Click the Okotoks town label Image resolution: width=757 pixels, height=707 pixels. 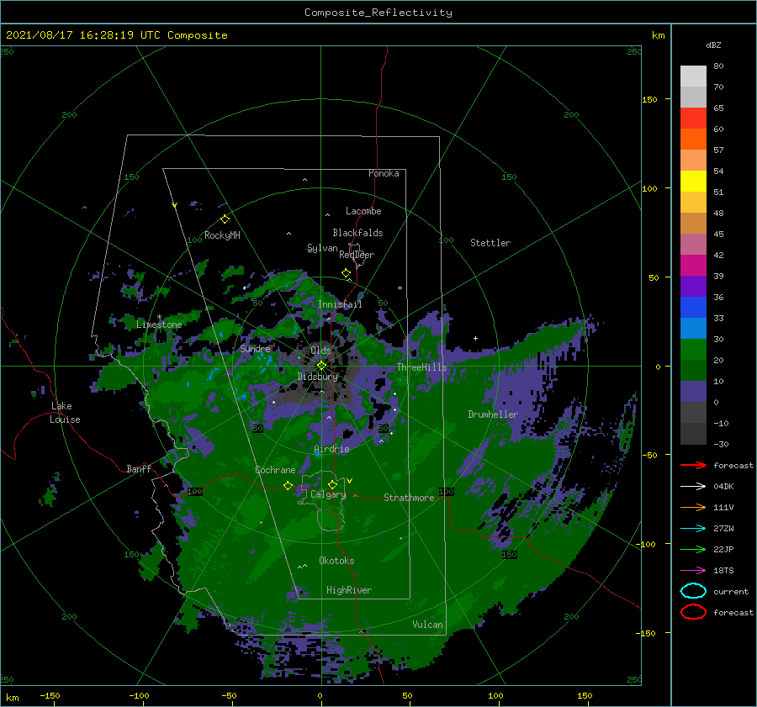pyautogui.click(x=336, y=561)
